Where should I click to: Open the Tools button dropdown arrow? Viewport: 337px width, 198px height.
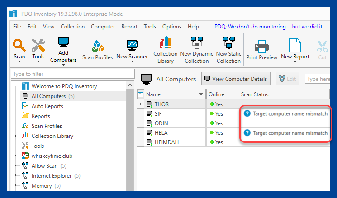(38, 61)
